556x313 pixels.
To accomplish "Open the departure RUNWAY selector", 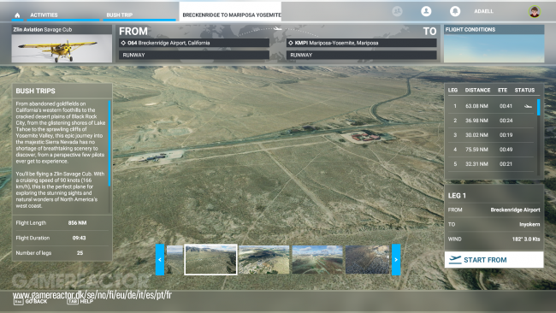I will point(194,55).
